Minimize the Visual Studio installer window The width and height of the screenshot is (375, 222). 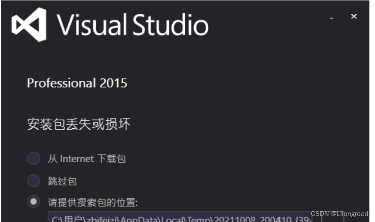pyautogui.click(x=332, y=18)
